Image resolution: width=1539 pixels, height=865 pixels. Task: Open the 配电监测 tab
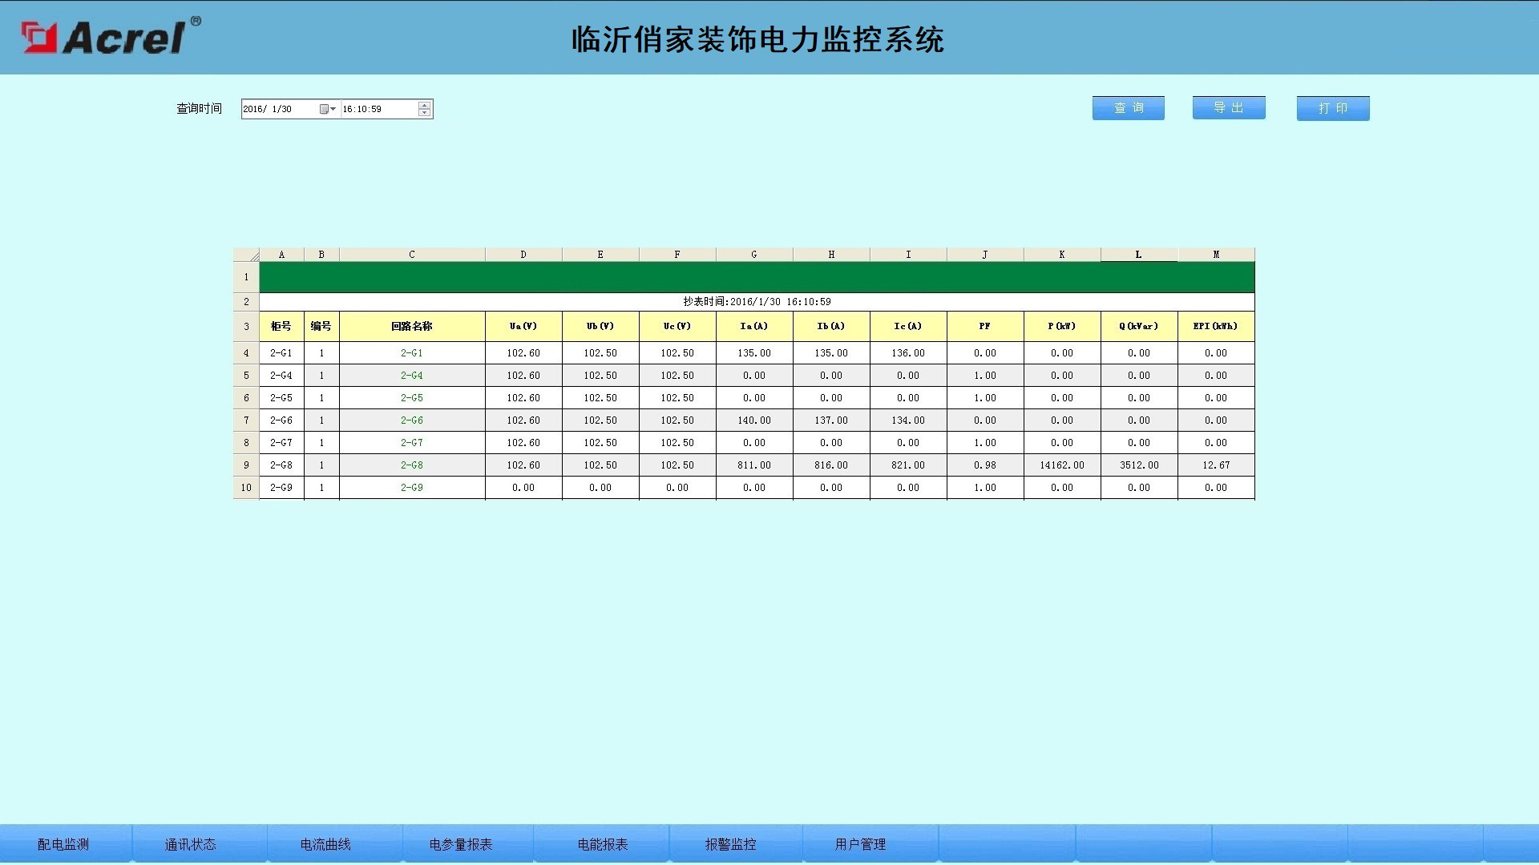coord(63,844)
